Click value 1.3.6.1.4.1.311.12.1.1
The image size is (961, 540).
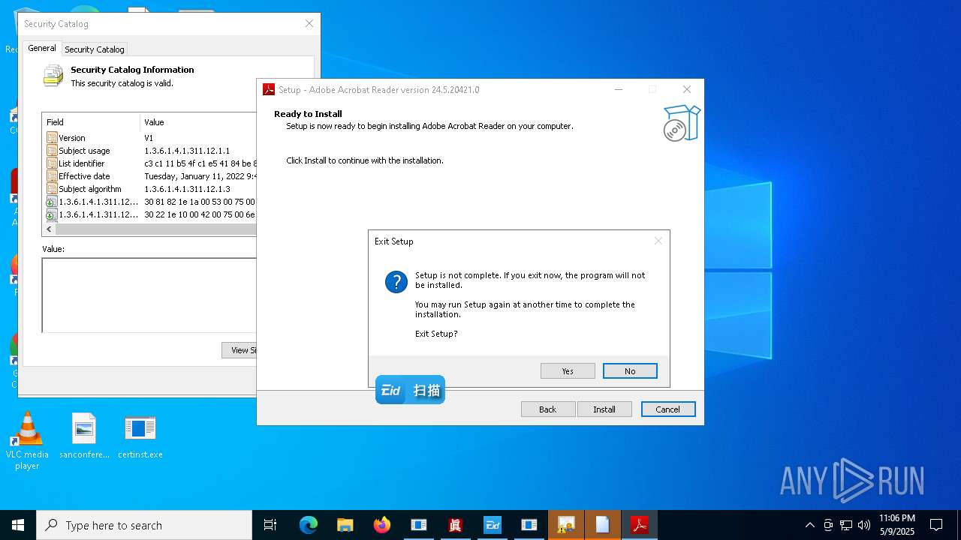pos(187,151)
